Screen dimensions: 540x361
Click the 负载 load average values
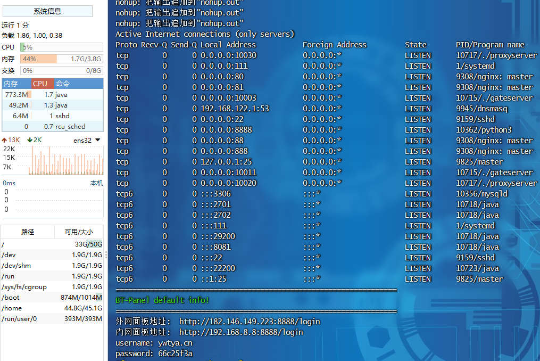[x=32, y=36]
